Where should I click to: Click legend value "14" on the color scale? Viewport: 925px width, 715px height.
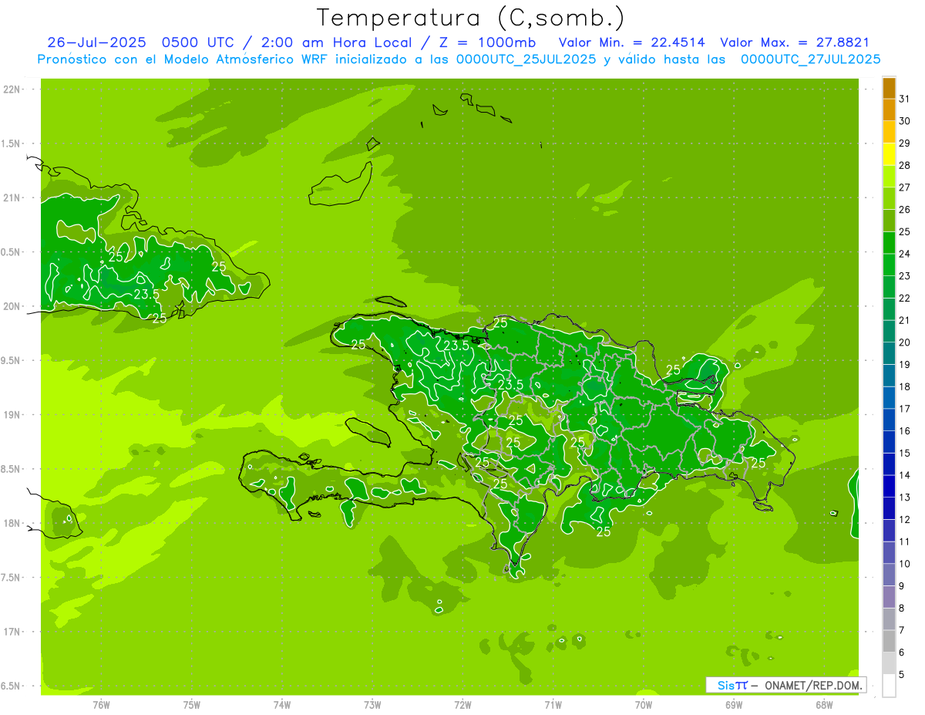tap(905, 475)
